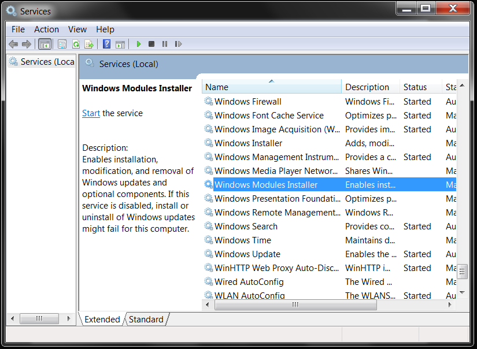Click the Pause Service toolbar icon
Viewport: 477px width, 349px height.
click(x=165, y=44)
